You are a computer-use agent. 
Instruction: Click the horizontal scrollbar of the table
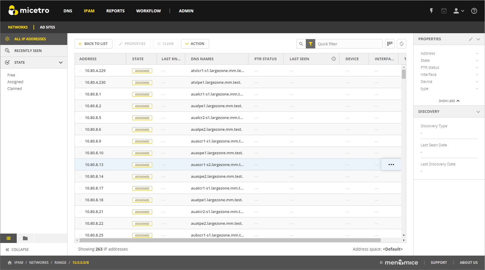click(229, 240)
